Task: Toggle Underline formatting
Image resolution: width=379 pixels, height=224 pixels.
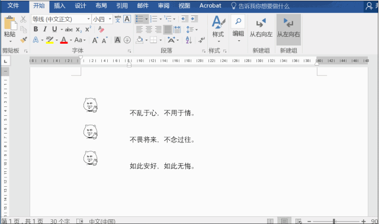Action: [54, 29]
